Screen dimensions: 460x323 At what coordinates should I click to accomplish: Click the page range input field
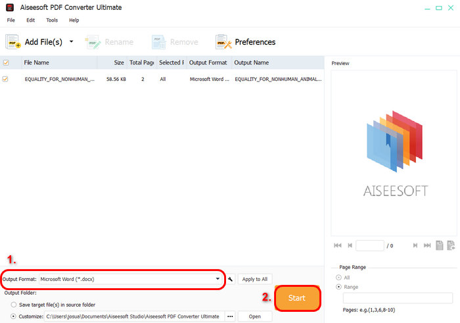click(x=398, y=298)
